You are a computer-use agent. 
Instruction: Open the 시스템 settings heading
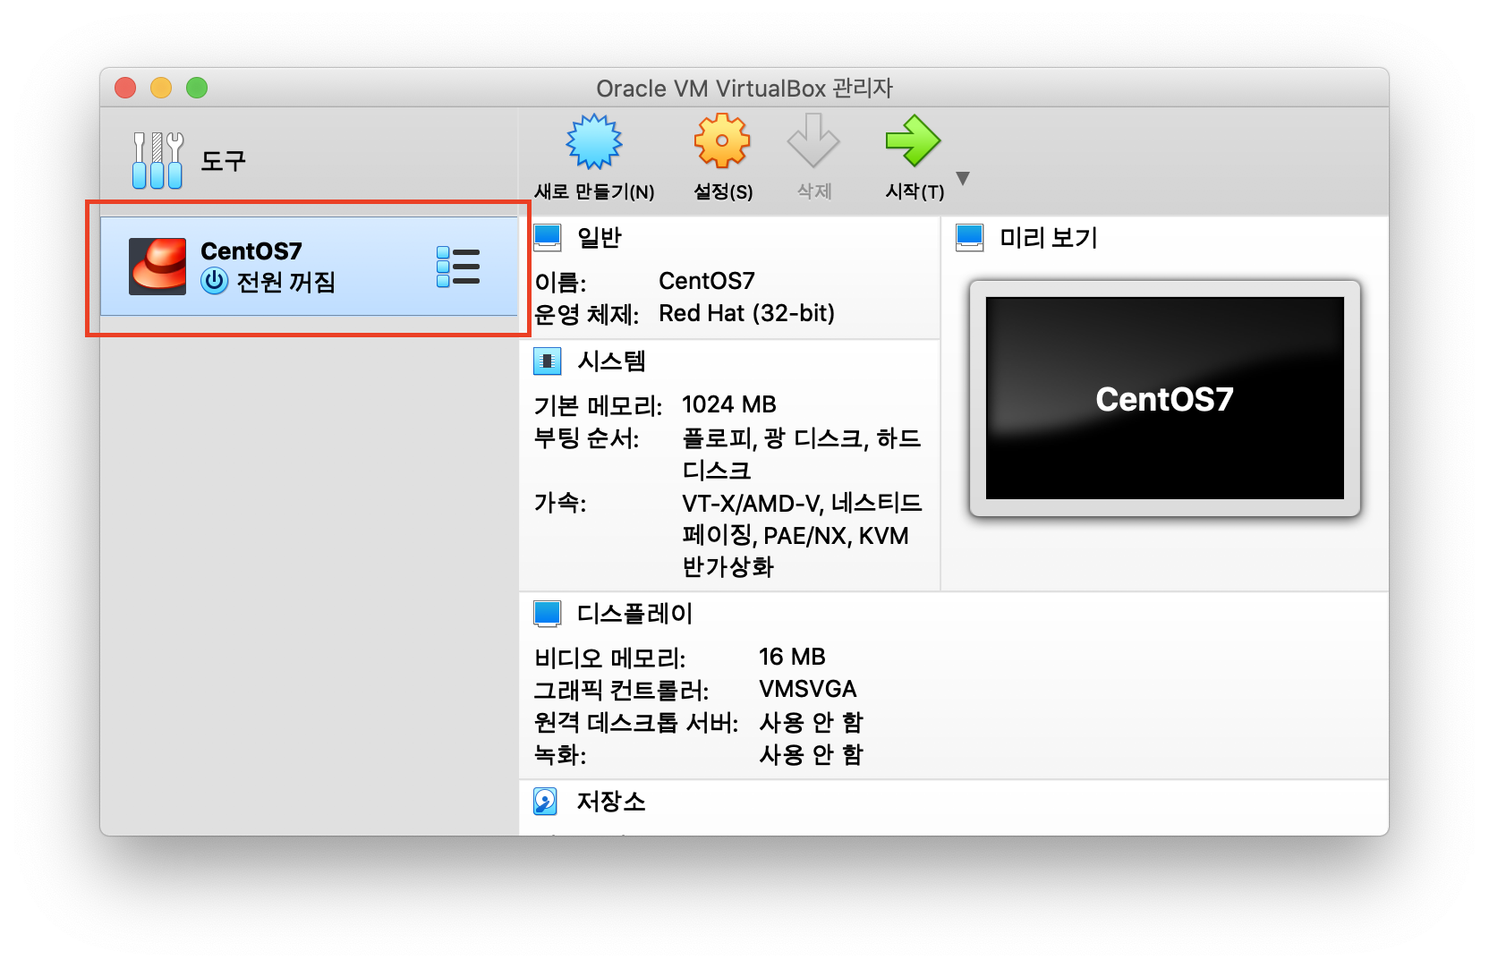611,361
